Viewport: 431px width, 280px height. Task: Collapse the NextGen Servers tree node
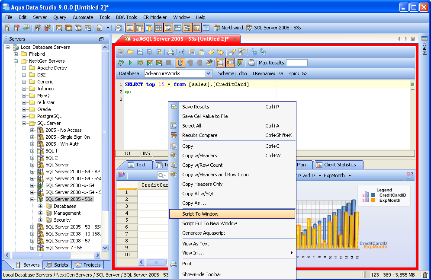pyautogui.click(x=16, y=61)
